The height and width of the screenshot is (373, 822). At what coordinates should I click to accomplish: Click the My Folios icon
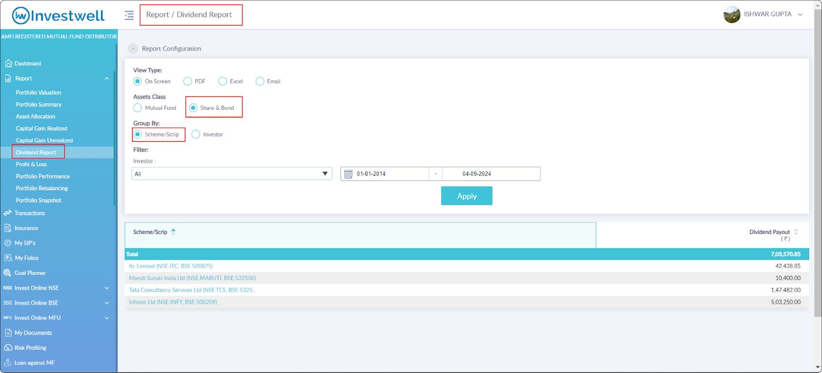8,258
